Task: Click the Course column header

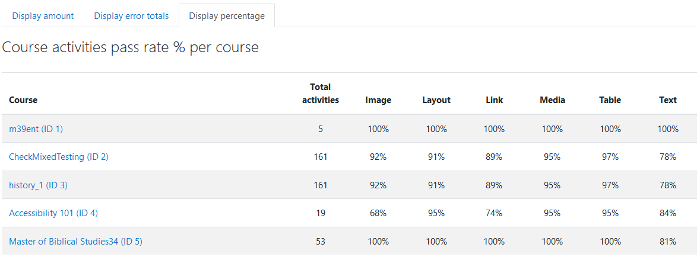Action: (x=23, y=100)
